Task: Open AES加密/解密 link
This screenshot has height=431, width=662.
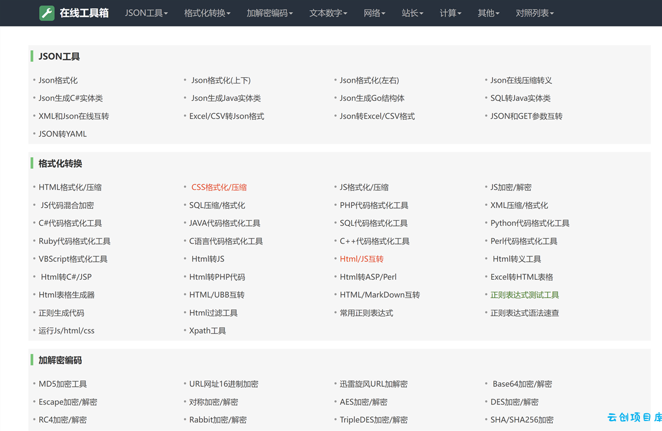Action: tap(364, 402)
